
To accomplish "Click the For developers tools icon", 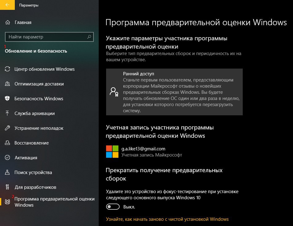I will [7, 187].
